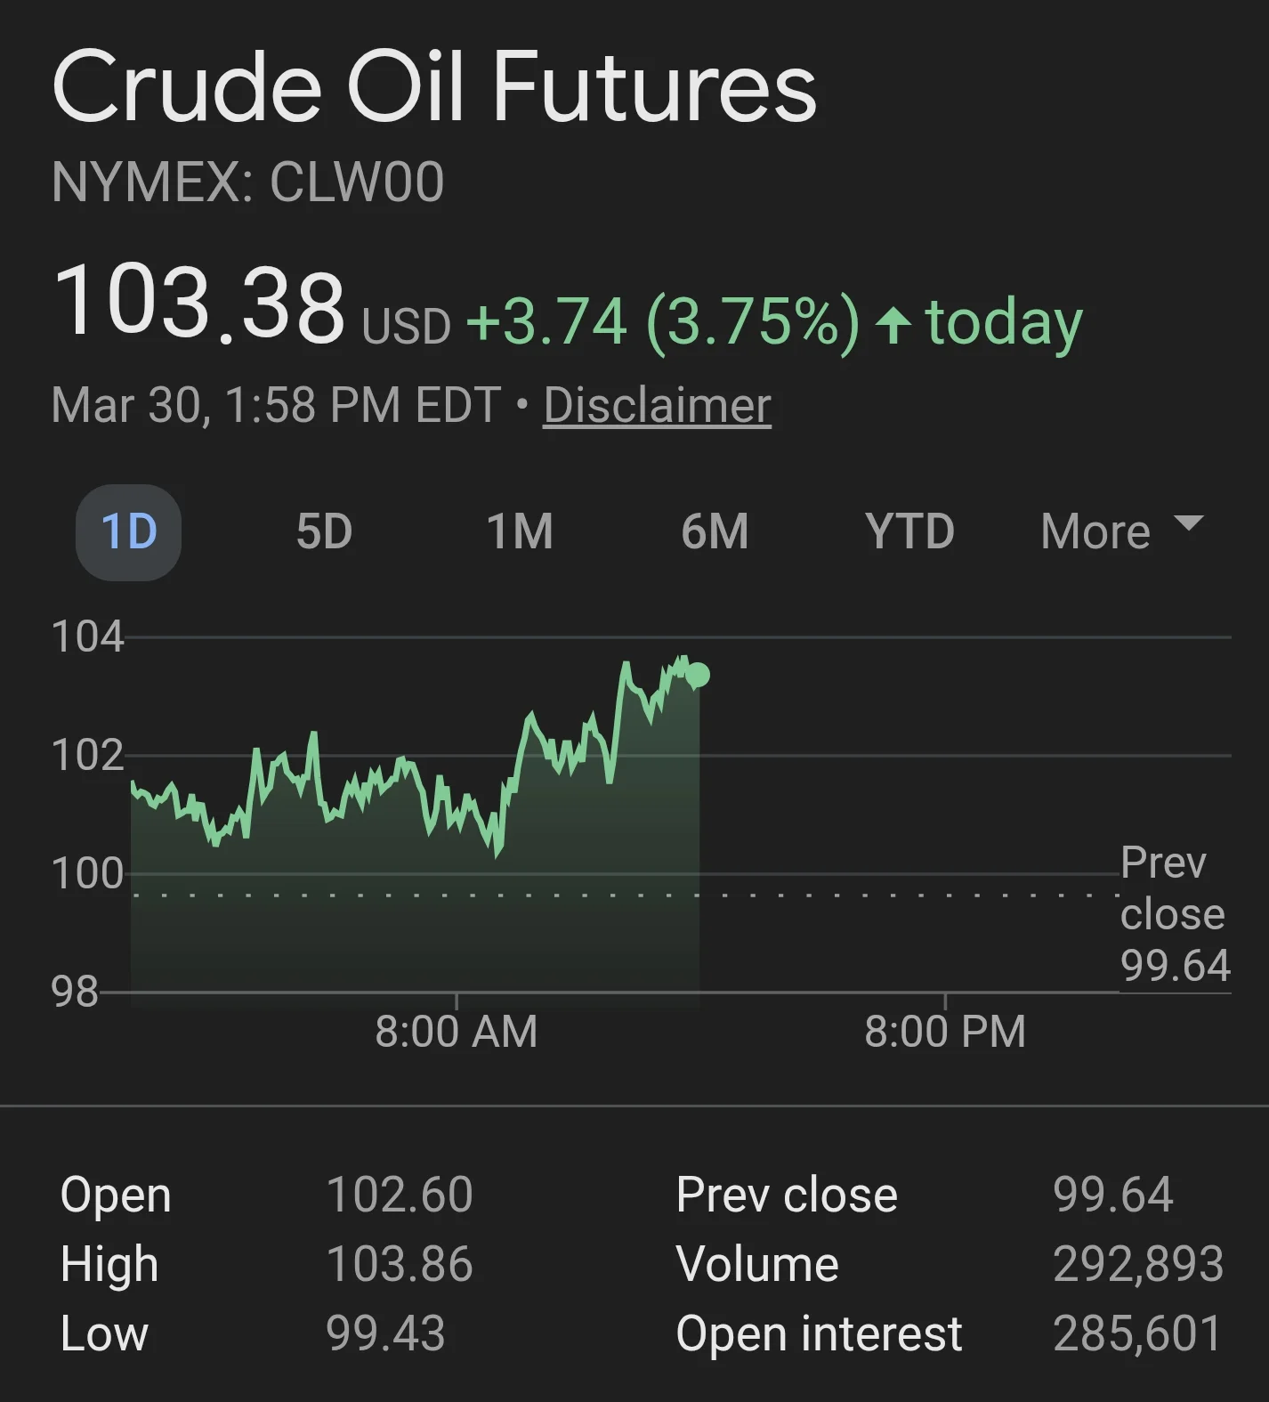Viewport: 1269px width, 1402px height.
Task: Switch to the 5D chart range
Action: 324,532
